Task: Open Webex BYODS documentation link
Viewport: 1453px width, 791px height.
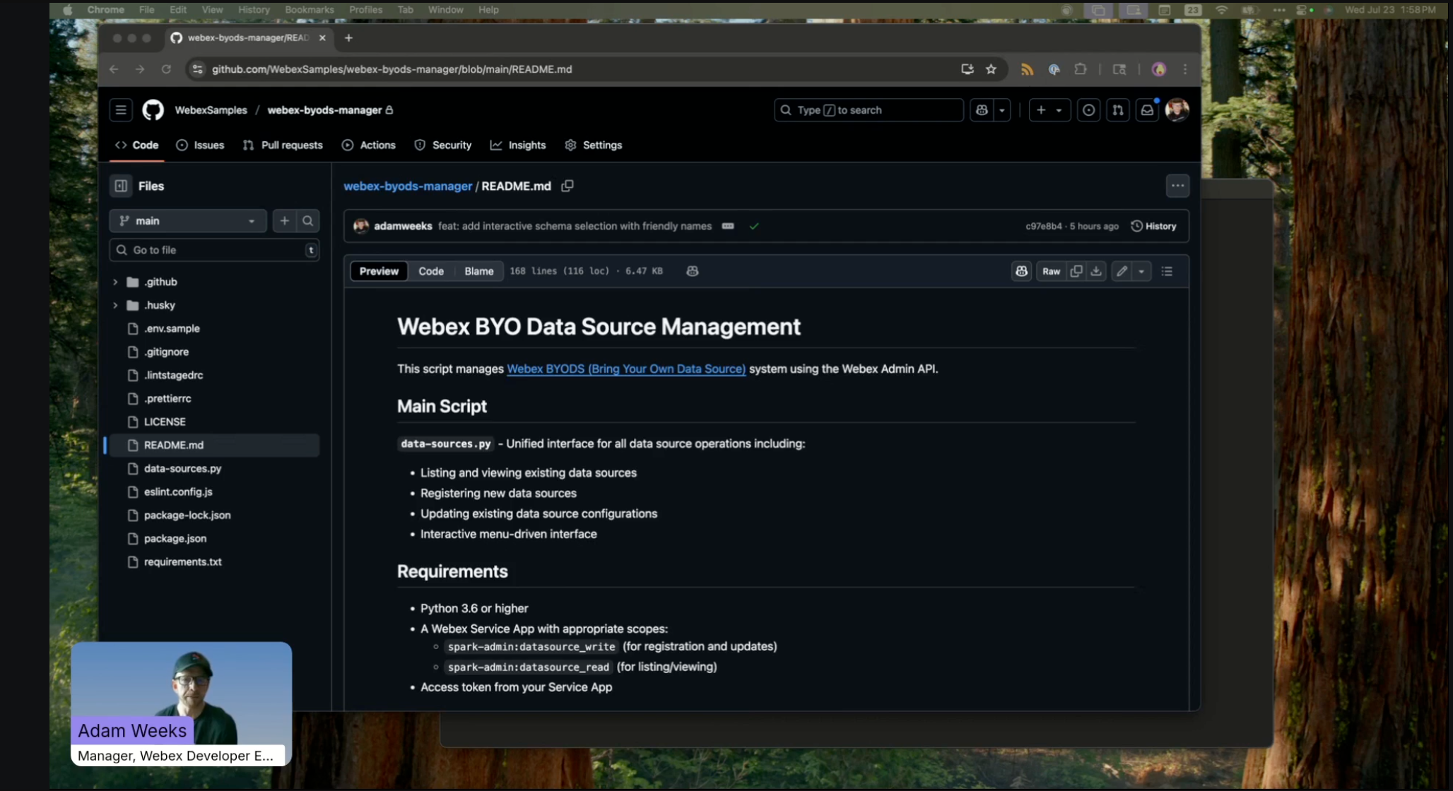Action: [625, 369]
